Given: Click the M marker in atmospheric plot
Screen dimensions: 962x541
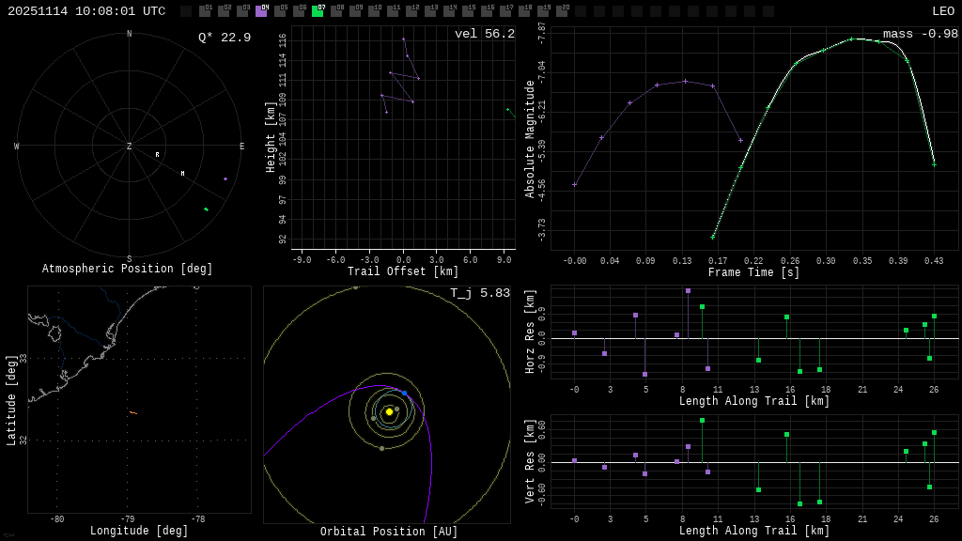Looking at the screenshot, I should click(182, 174).
